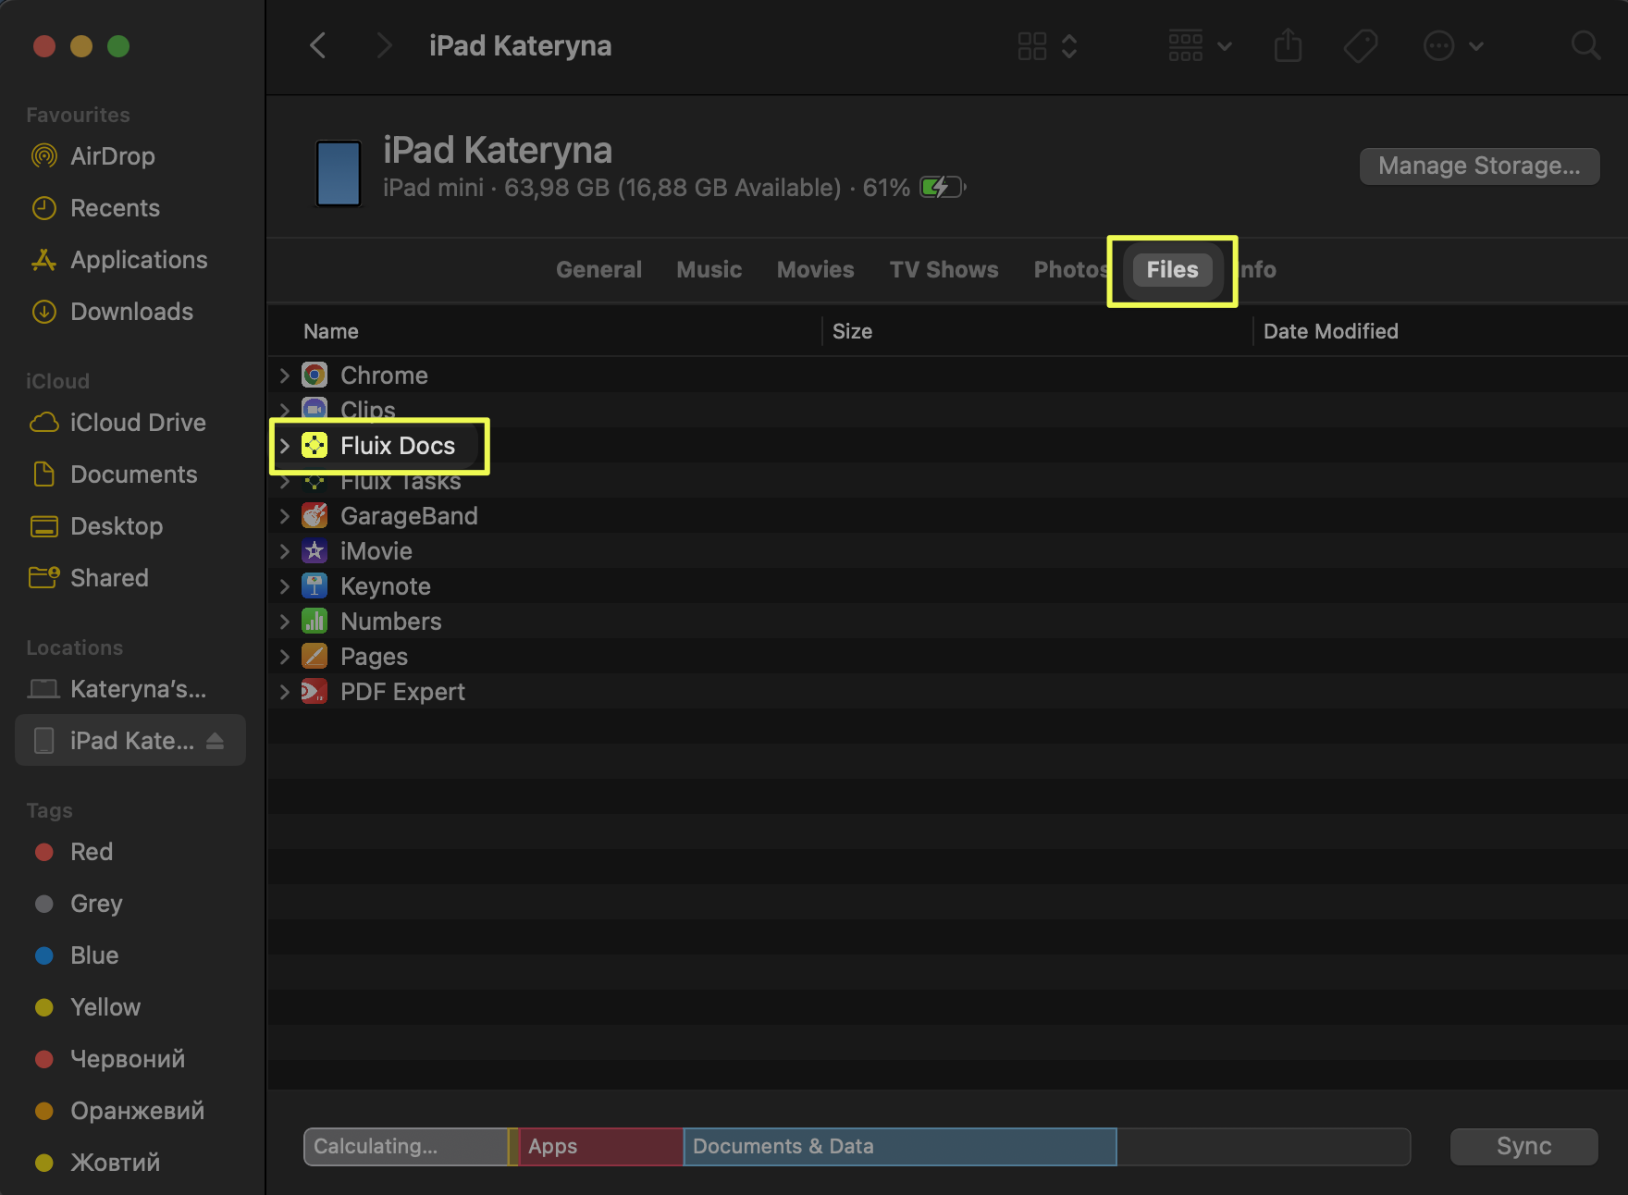
Task: Open the group-by dropdown in toolbar
Action: 1199,45
